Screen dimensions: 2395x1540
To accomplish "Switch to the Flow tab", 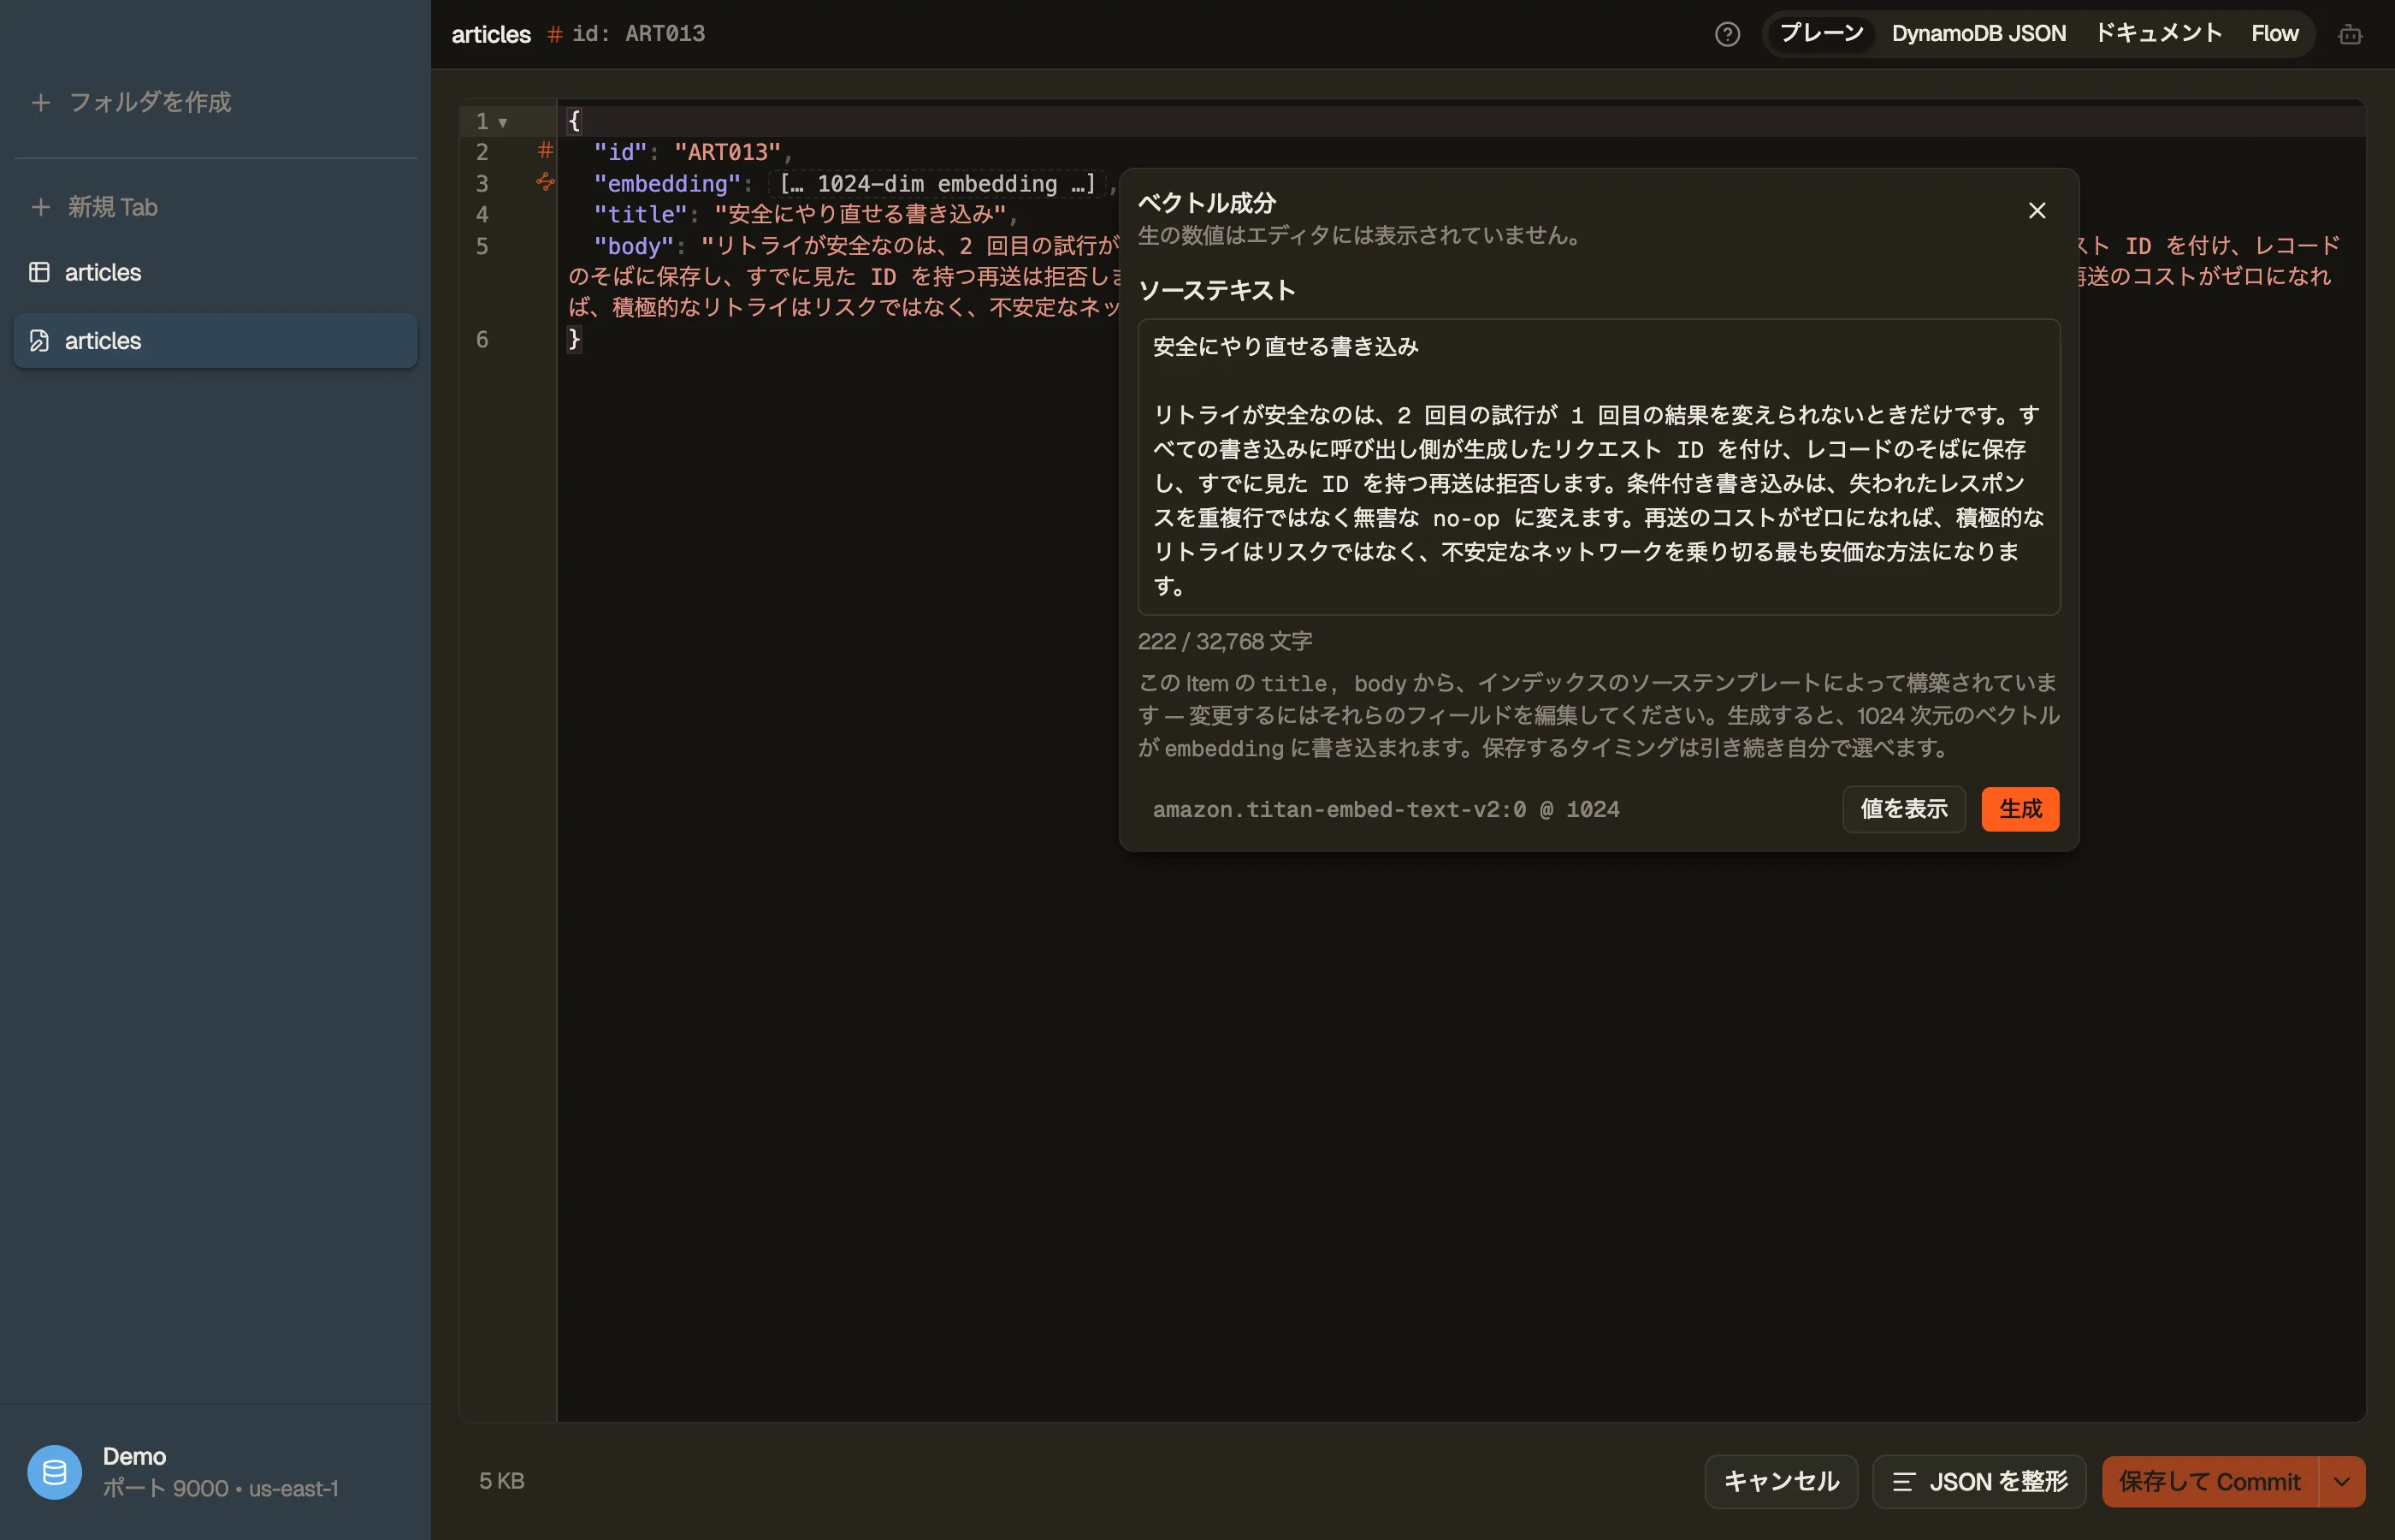I will (2274, 34).
